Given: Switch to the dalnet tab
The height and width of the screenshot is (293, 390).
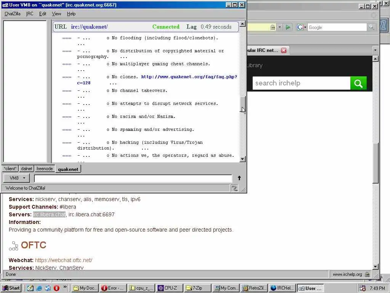Looking at the screenshot, I should 26,169.
